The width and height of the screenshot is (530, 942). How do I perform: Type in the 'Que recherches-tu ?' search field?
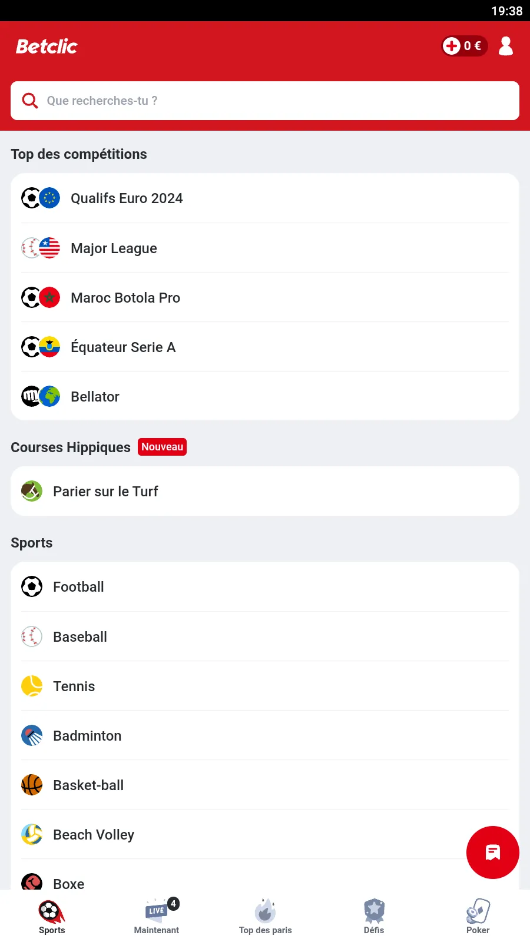click(277, 101)
